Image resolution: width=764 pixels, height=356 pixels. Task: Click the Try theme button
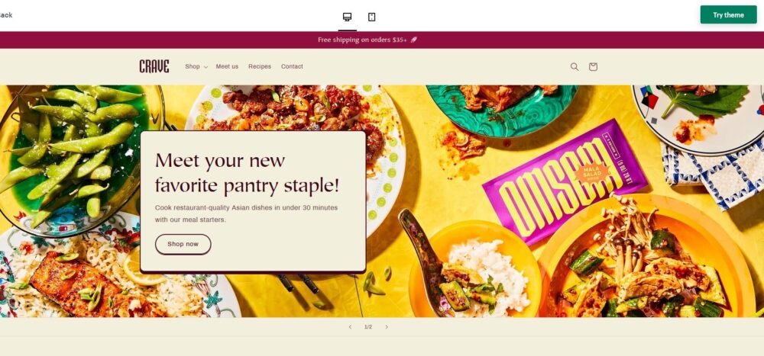coord(728,14)
